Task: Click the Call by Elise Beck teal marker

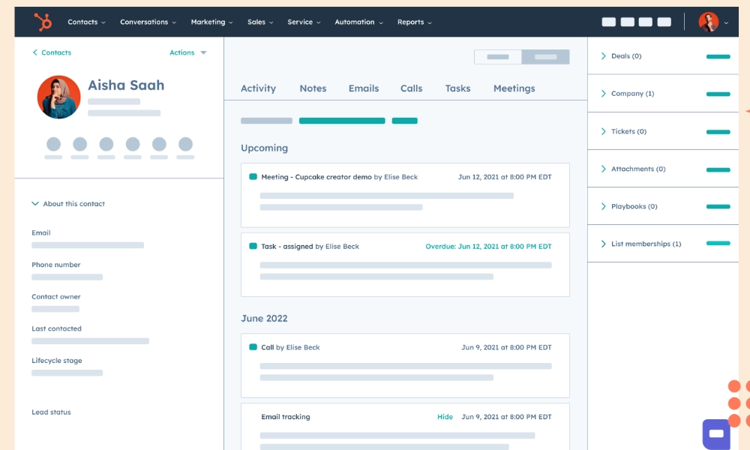Action: coord(253,347)
